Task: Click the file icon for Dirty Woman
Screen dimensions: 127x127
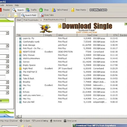Action: [20, 55]
